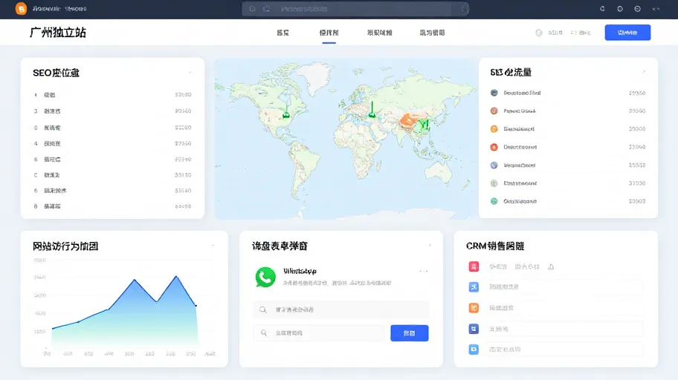
Task: Expand the SEO card using its corner arrow
Action: point(190,73)
